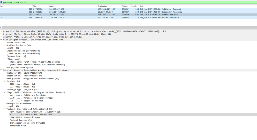Select packet 239 IKE_AUTH Initiator Request
The image size is (257, 140).
click(x=129, y=15)
